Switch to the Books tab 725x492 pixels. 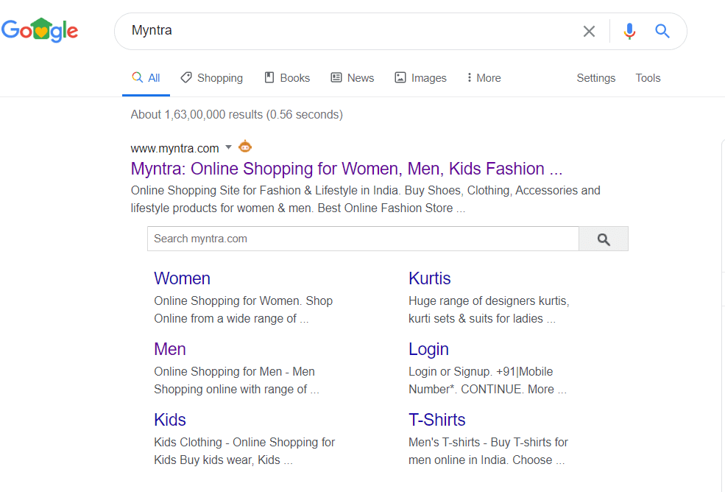pyautogui.click(x=286, y=78)
